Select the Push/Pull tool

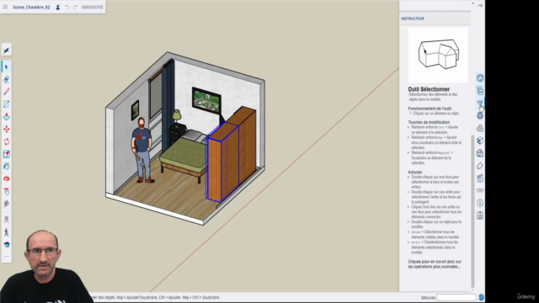tap(7, 117)
